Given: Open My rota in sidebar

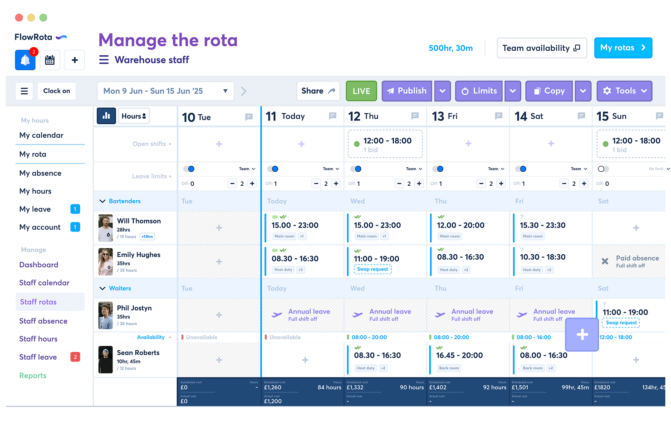Looking at the screenshot, I should [33, 154].
